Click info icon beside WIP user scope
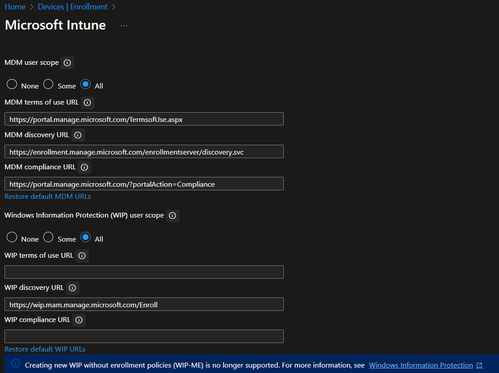Image resolution: width=499 pixels, height=373 pixels. coord(172,216)
